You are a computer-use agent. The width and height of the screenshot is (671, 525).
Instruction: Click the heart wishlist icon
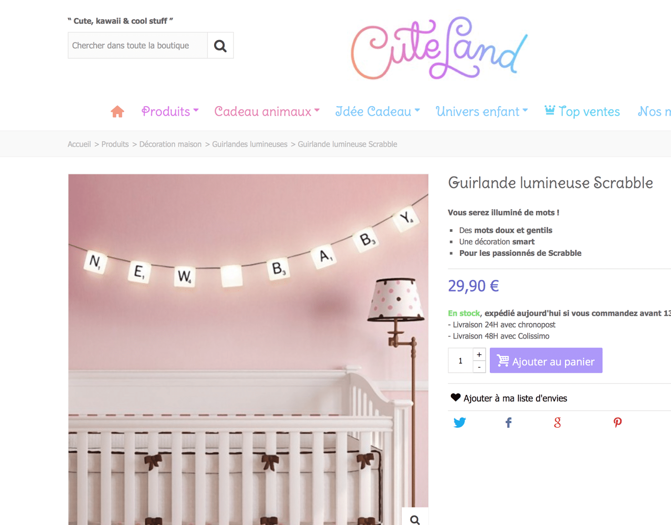tap(455, 397)
